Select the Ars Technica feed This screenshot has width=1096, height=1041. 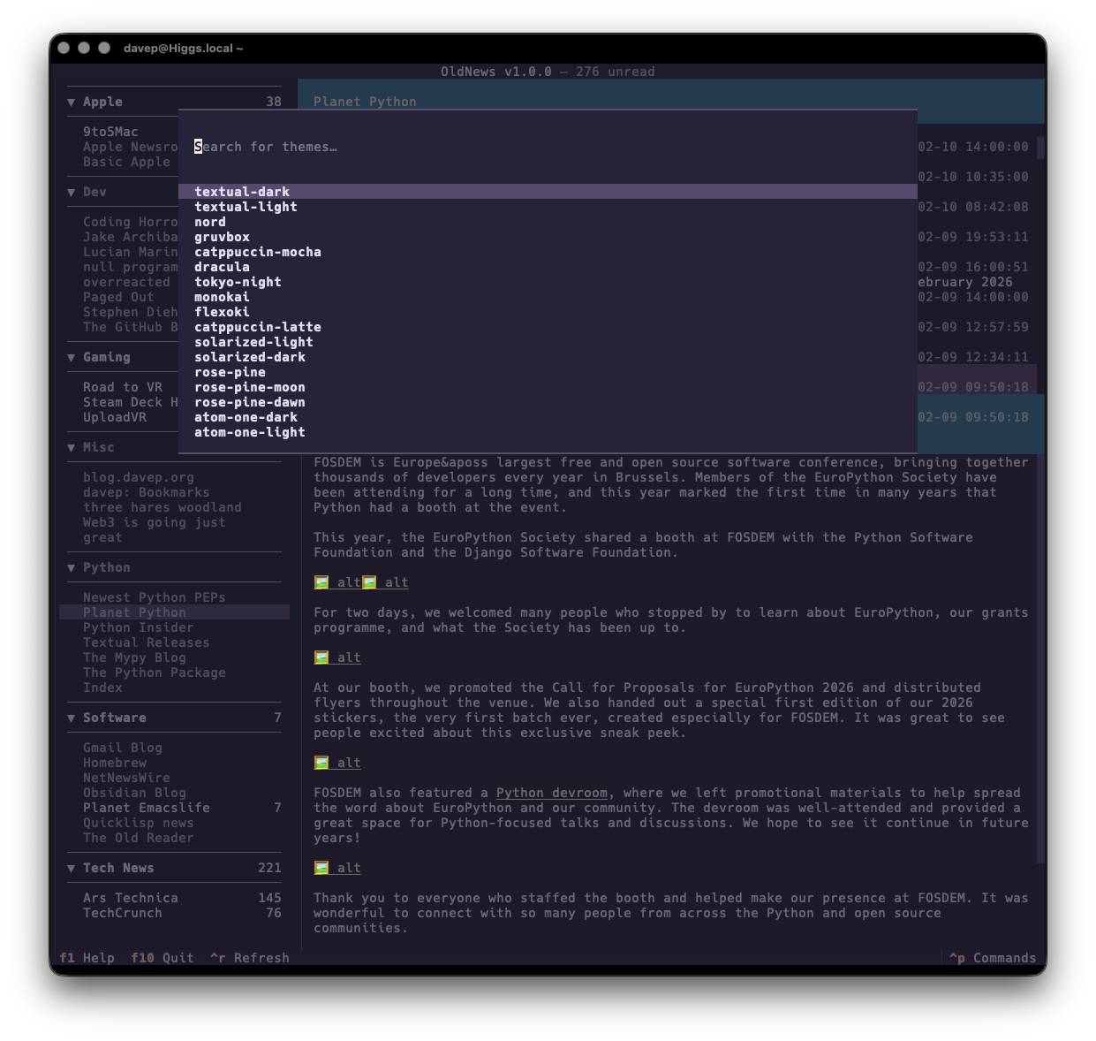[130, 897]
